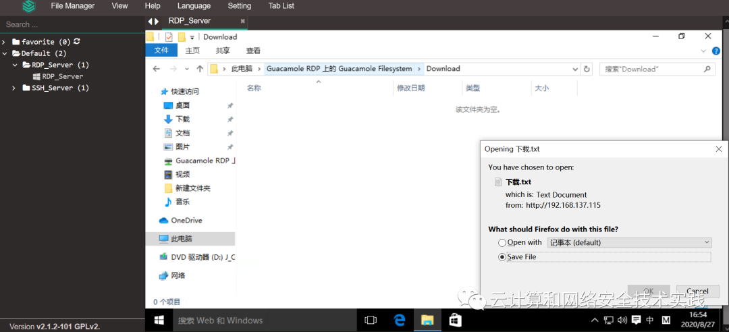Open the 主页 ribbon tab
This screenshot has height=332, width=729.
[x=192, y=51]
